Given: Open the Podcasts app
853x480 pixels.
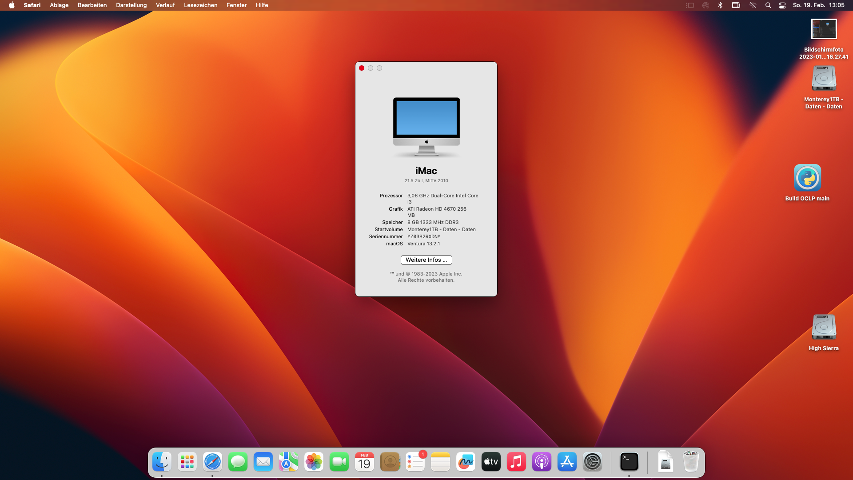Looking at the screenshot, I should 542,462.
